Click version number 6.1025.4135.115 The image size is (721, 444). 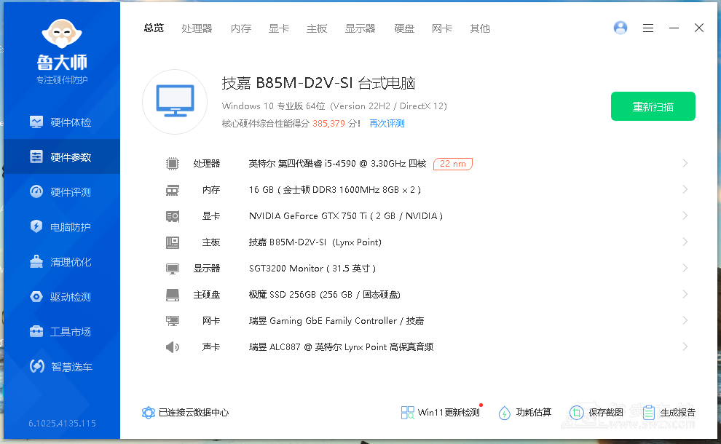(x=62, y=424)
